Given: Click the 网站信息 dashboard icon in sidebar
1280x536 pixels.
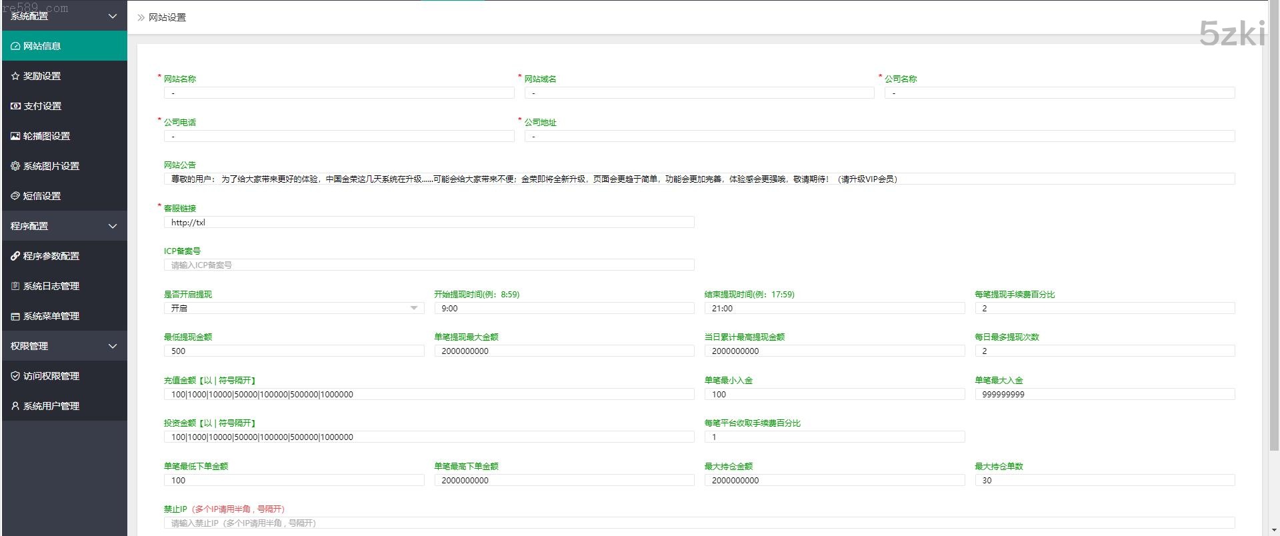Looking at the screenshot, I should point(15,46).
